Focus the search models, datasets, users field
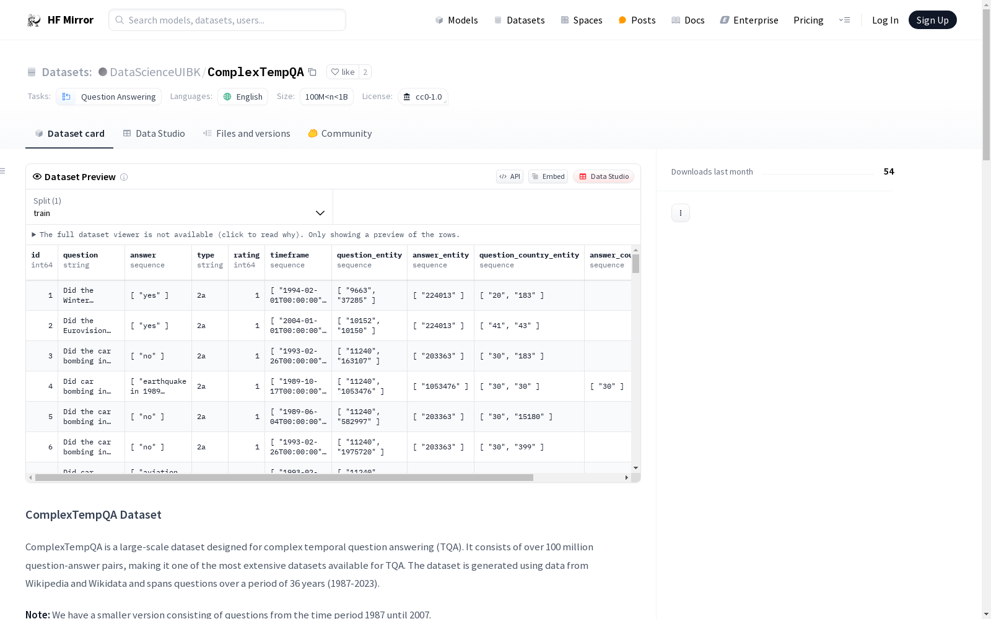 click(227, 20)
